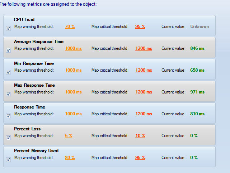This screenshot has height=173, width=230.
Task: Edit Percent Loss 10 % critical threshold
Action: tap(140, 136)
